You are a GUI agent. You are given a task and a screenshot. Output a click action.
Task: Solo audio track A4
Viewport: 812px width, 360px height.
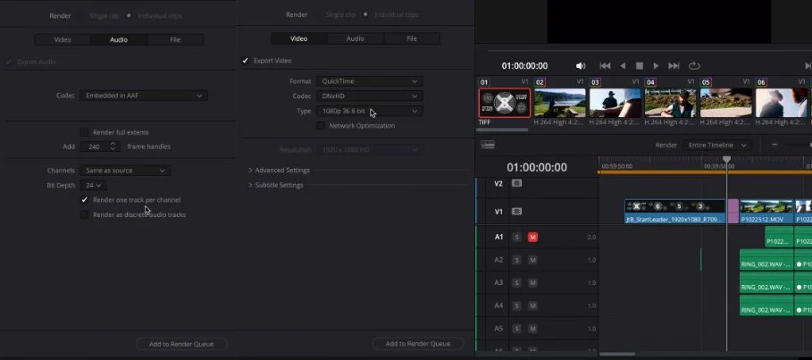pos(516,306)
